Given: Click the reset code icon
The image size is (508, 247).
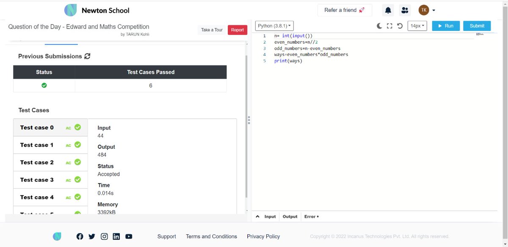Looking at the screenshot, I should 400,25.
